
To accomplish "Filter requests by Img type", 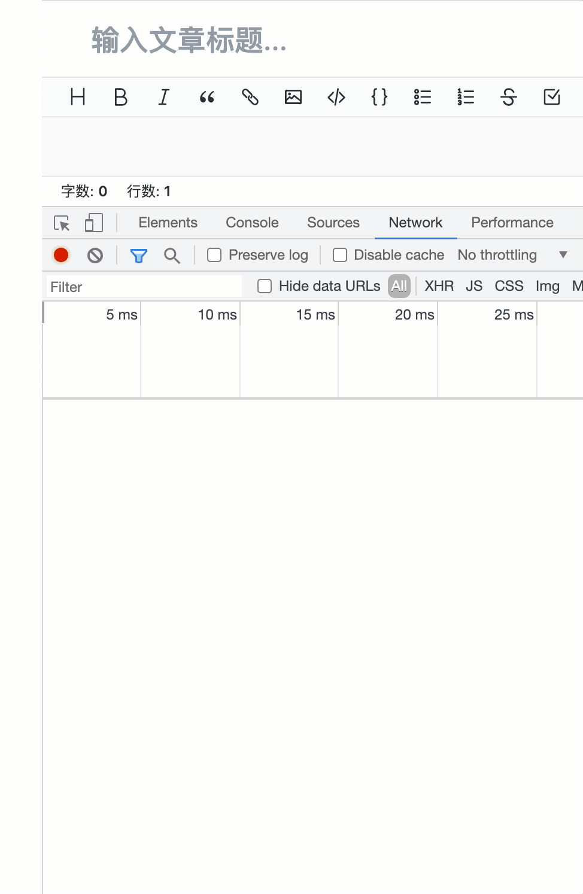I will [x=548, y=286].
